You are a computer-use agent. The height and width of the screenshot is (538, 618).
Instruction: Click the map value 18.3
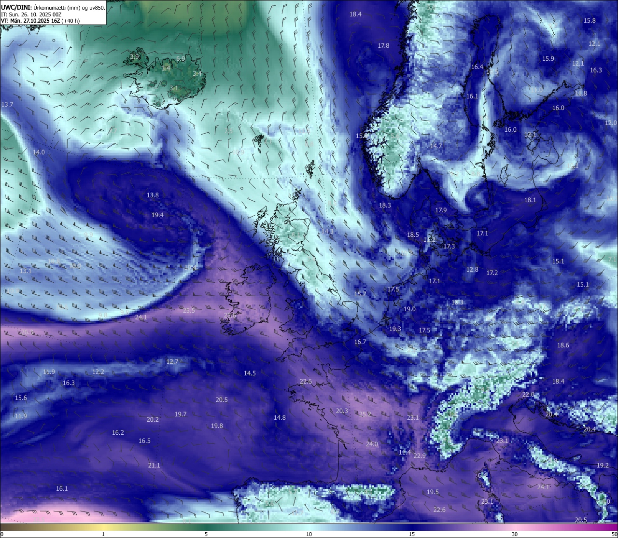click(385, 205)
